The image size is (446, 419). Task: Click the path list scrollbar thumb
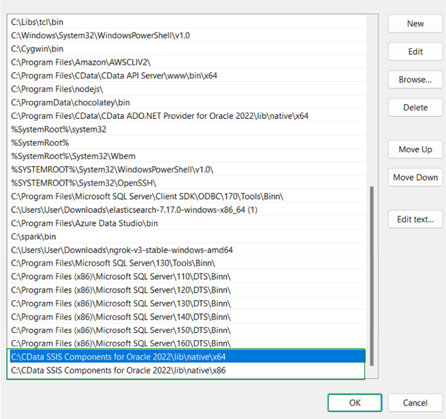pos(371,276)
